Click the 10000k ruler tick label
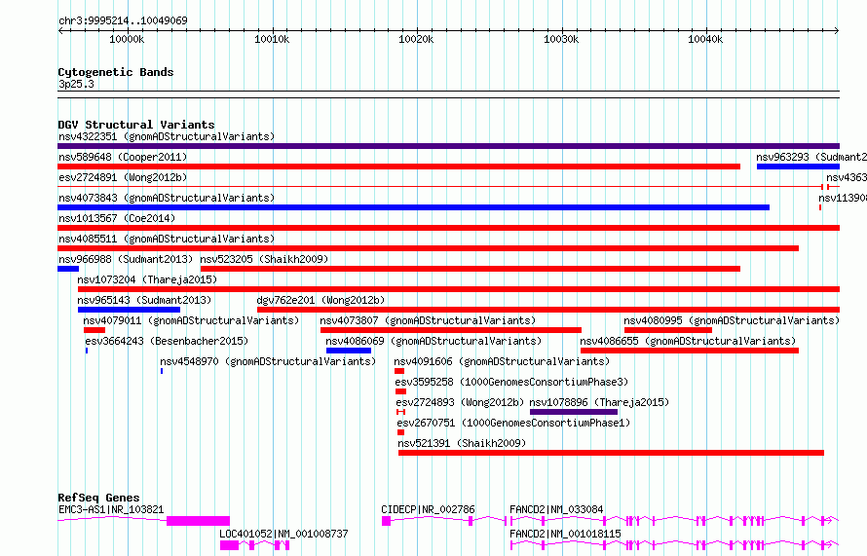Screen dimensions: 867x556 [x=128, y=39]
